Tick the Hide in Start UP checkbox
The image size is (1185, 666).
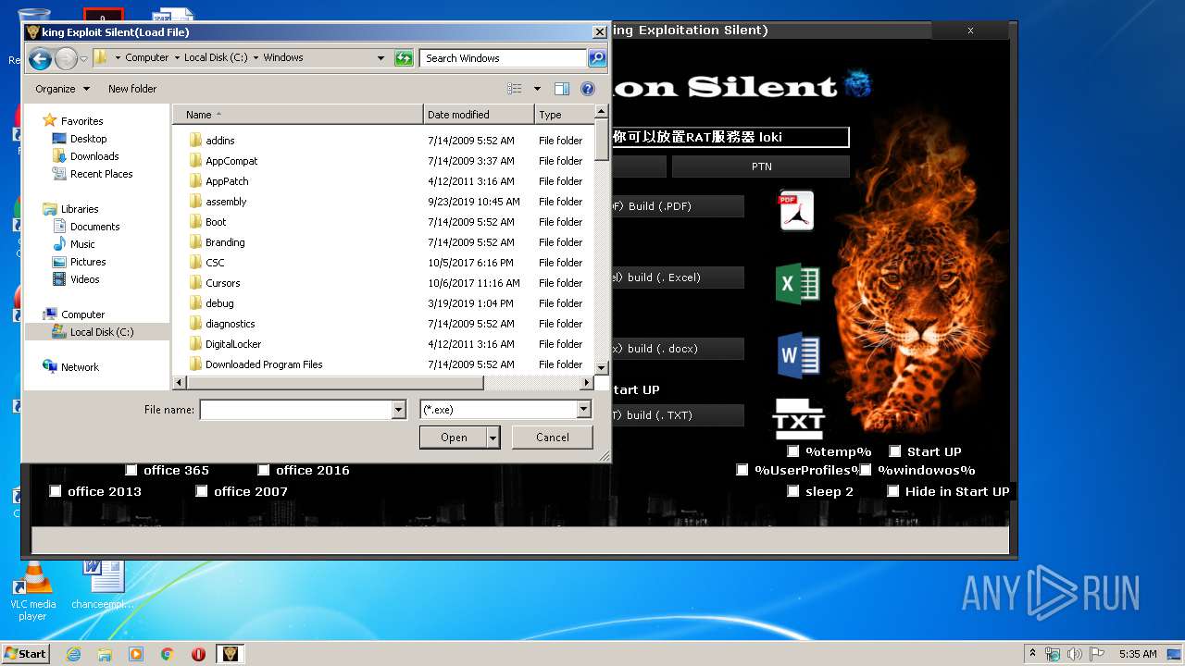click(893, 491)
